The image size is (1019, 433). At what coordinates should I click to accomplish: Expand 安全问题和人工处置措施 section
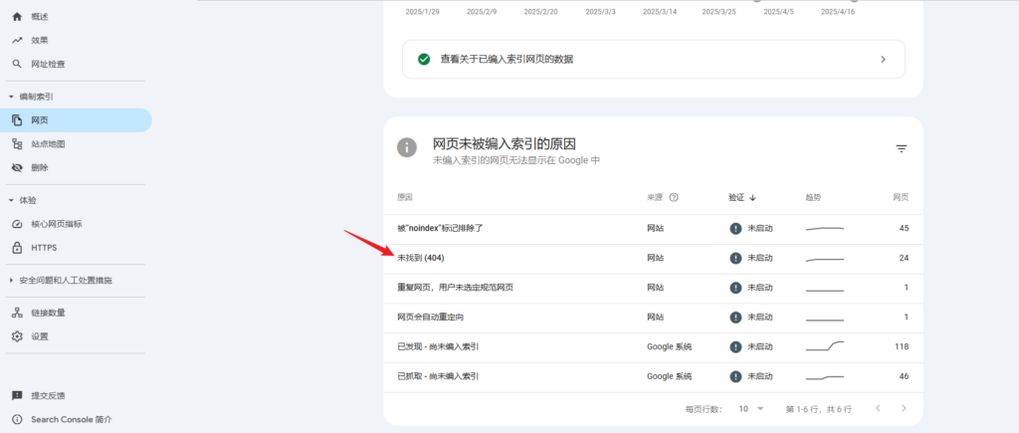tap(61, 281)
